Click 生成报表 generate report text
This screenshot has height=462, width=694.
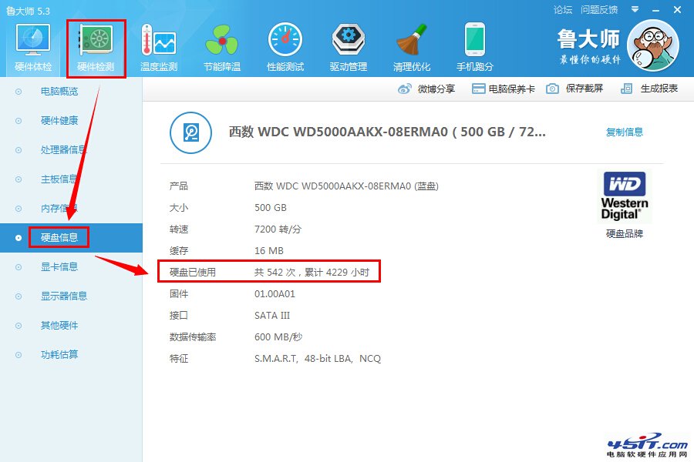[659, 89]
